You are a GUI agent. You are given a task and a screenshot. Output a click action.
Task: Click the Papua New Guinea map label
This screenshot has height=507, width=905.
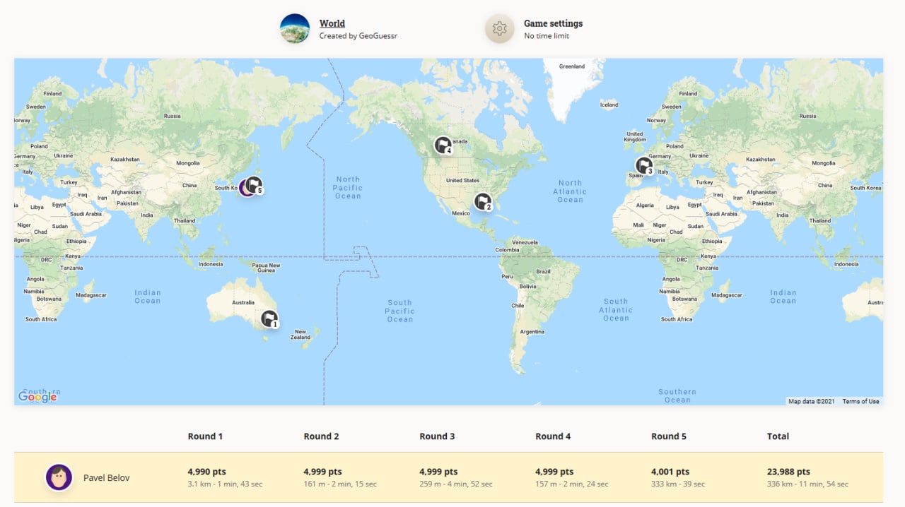266,268
